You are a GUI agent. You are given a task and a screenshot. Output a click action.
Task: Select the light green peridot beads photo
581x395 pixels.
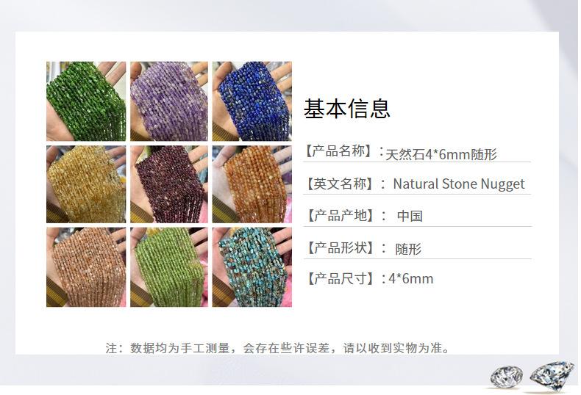click(x=169, y=267)
